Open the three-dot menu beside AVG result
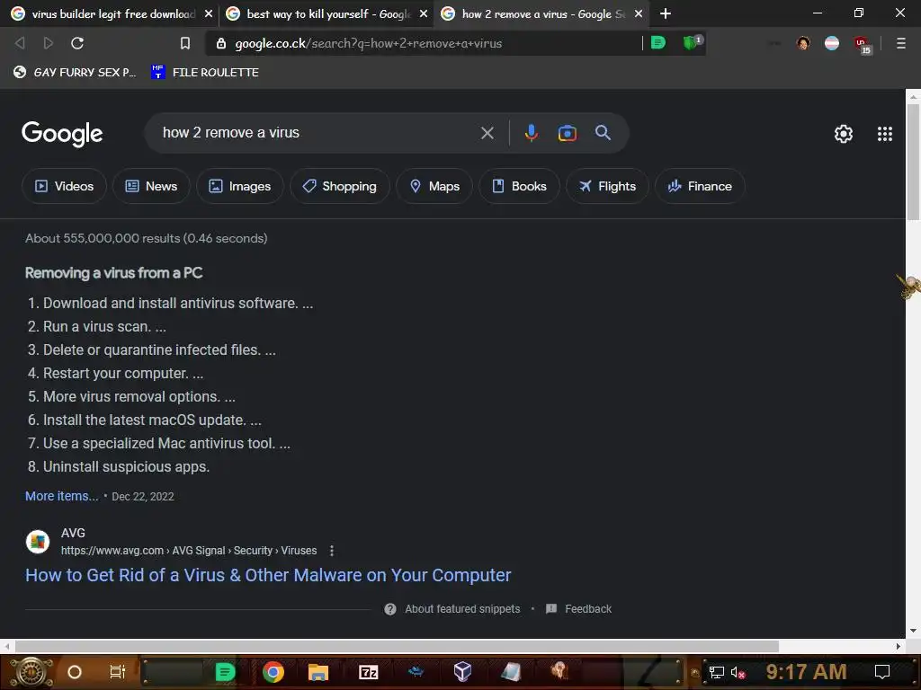 332,551
